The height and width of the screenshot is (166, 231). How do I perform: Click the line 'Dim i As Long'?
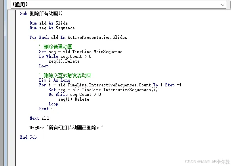pyautogui.click(x=55, y=80)
